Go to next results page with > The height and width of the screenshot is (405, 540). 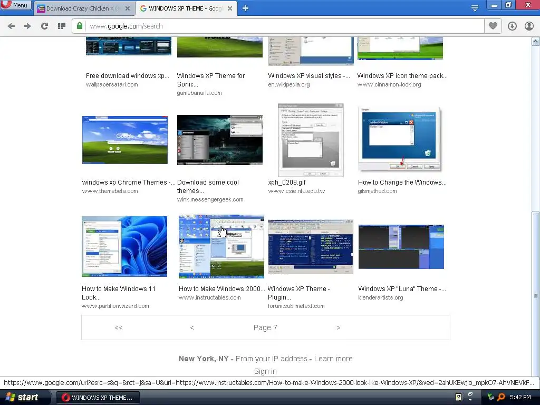tap(338, 327)
